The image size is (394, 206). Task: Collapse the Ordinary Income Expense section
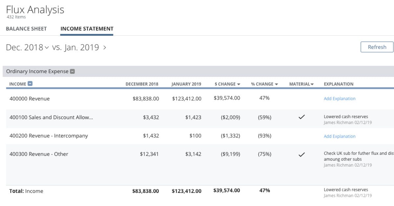click(73, 72)
